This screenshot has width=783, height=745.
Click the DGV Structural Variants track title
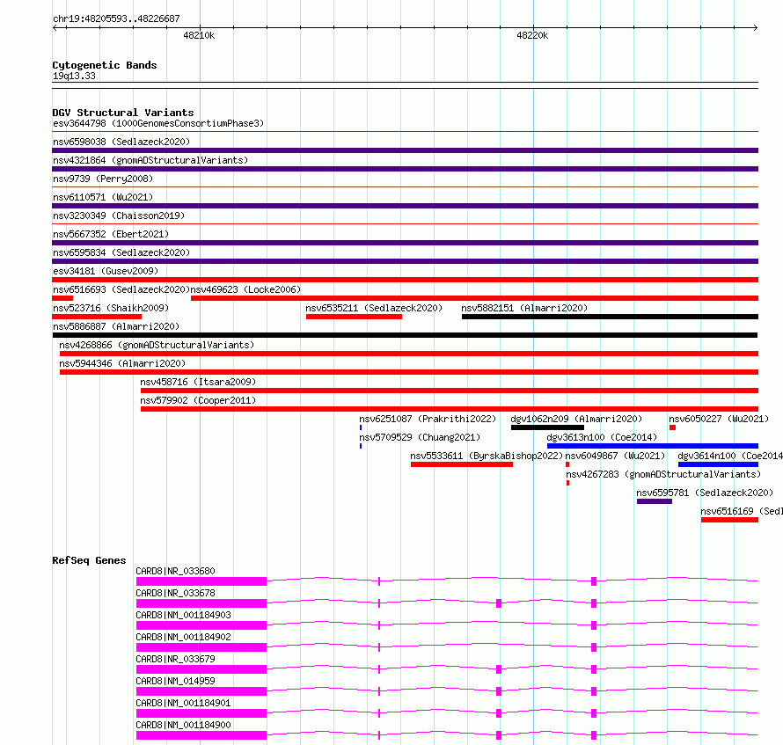click(123, 113)
